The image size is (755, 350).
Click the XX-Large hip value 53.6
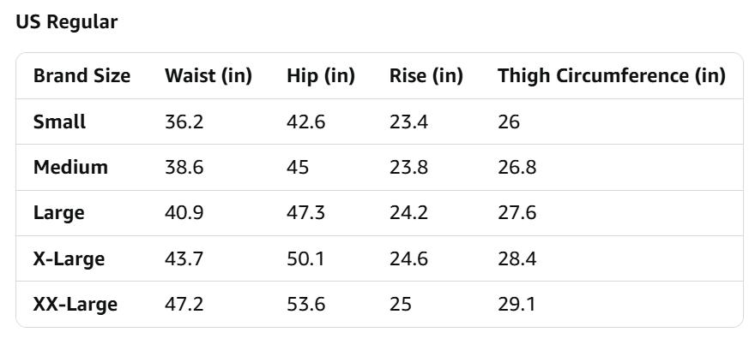pyautogui.click(x=305, y=304)
